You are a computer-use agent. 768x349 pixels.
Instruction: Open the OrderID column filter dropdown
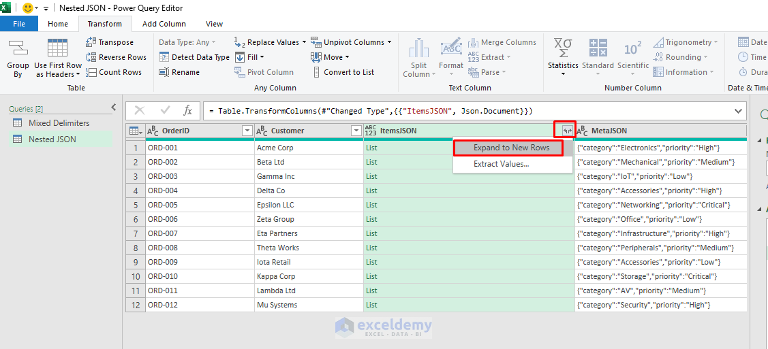click(247, 131)
